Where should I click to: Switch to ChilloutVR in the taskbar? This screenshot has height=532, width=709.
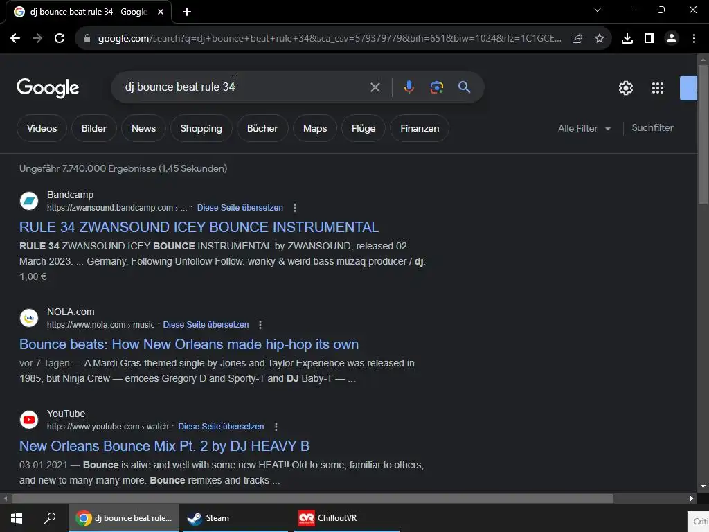click(x=347, y=518)
